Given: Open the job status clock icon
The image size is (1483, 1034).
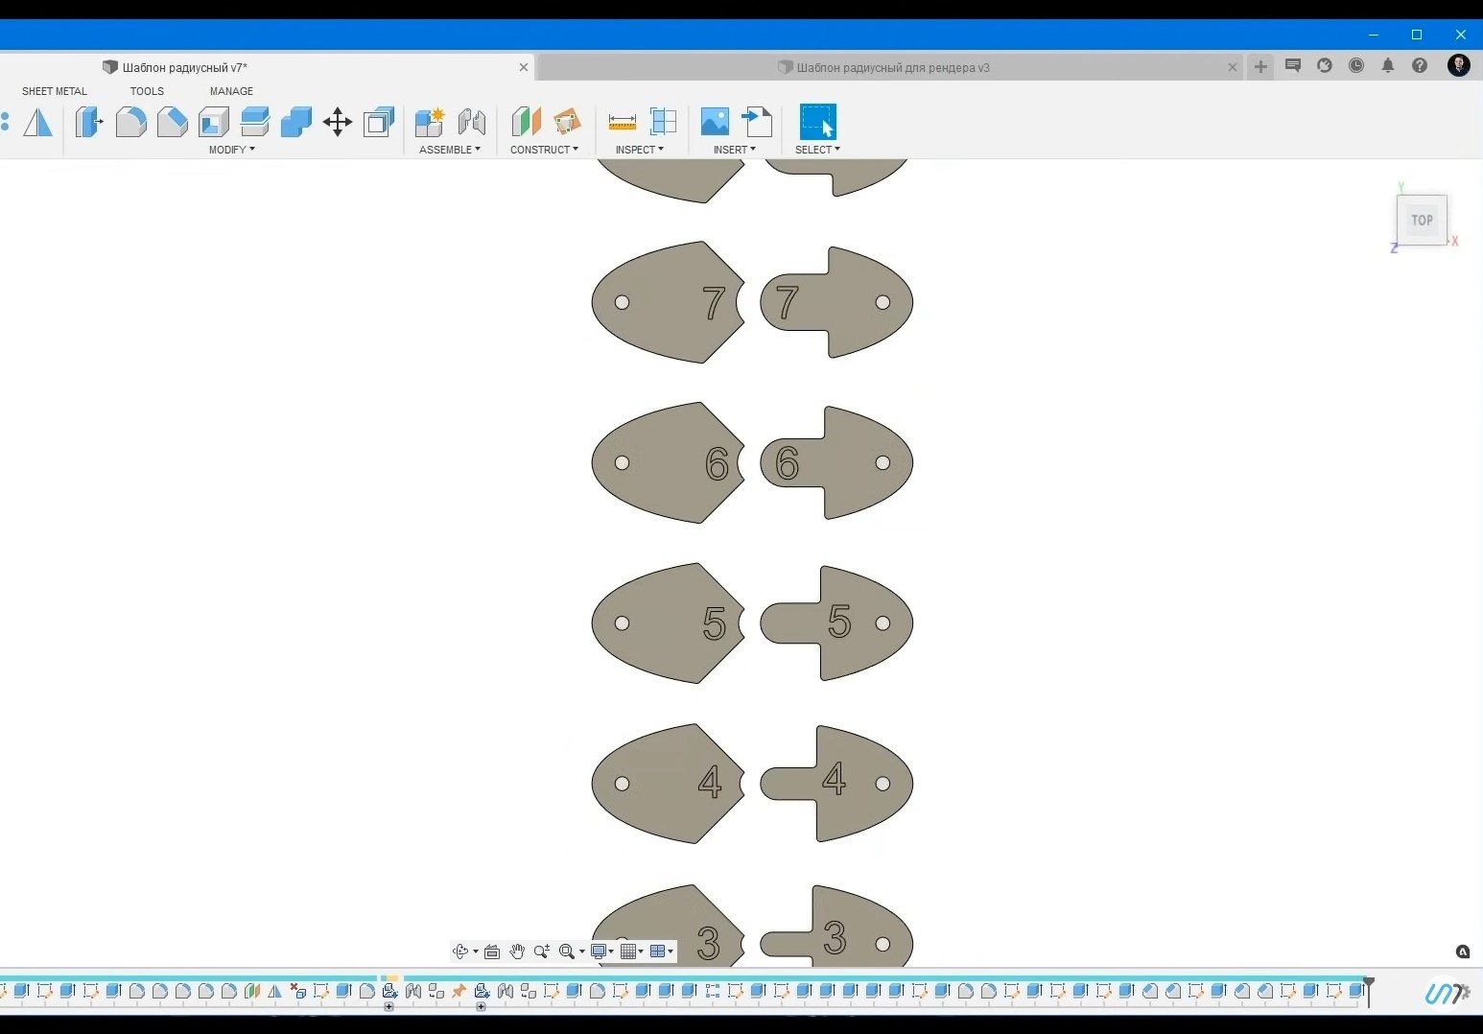Looking at the screenshot, I should (1356, 66).
